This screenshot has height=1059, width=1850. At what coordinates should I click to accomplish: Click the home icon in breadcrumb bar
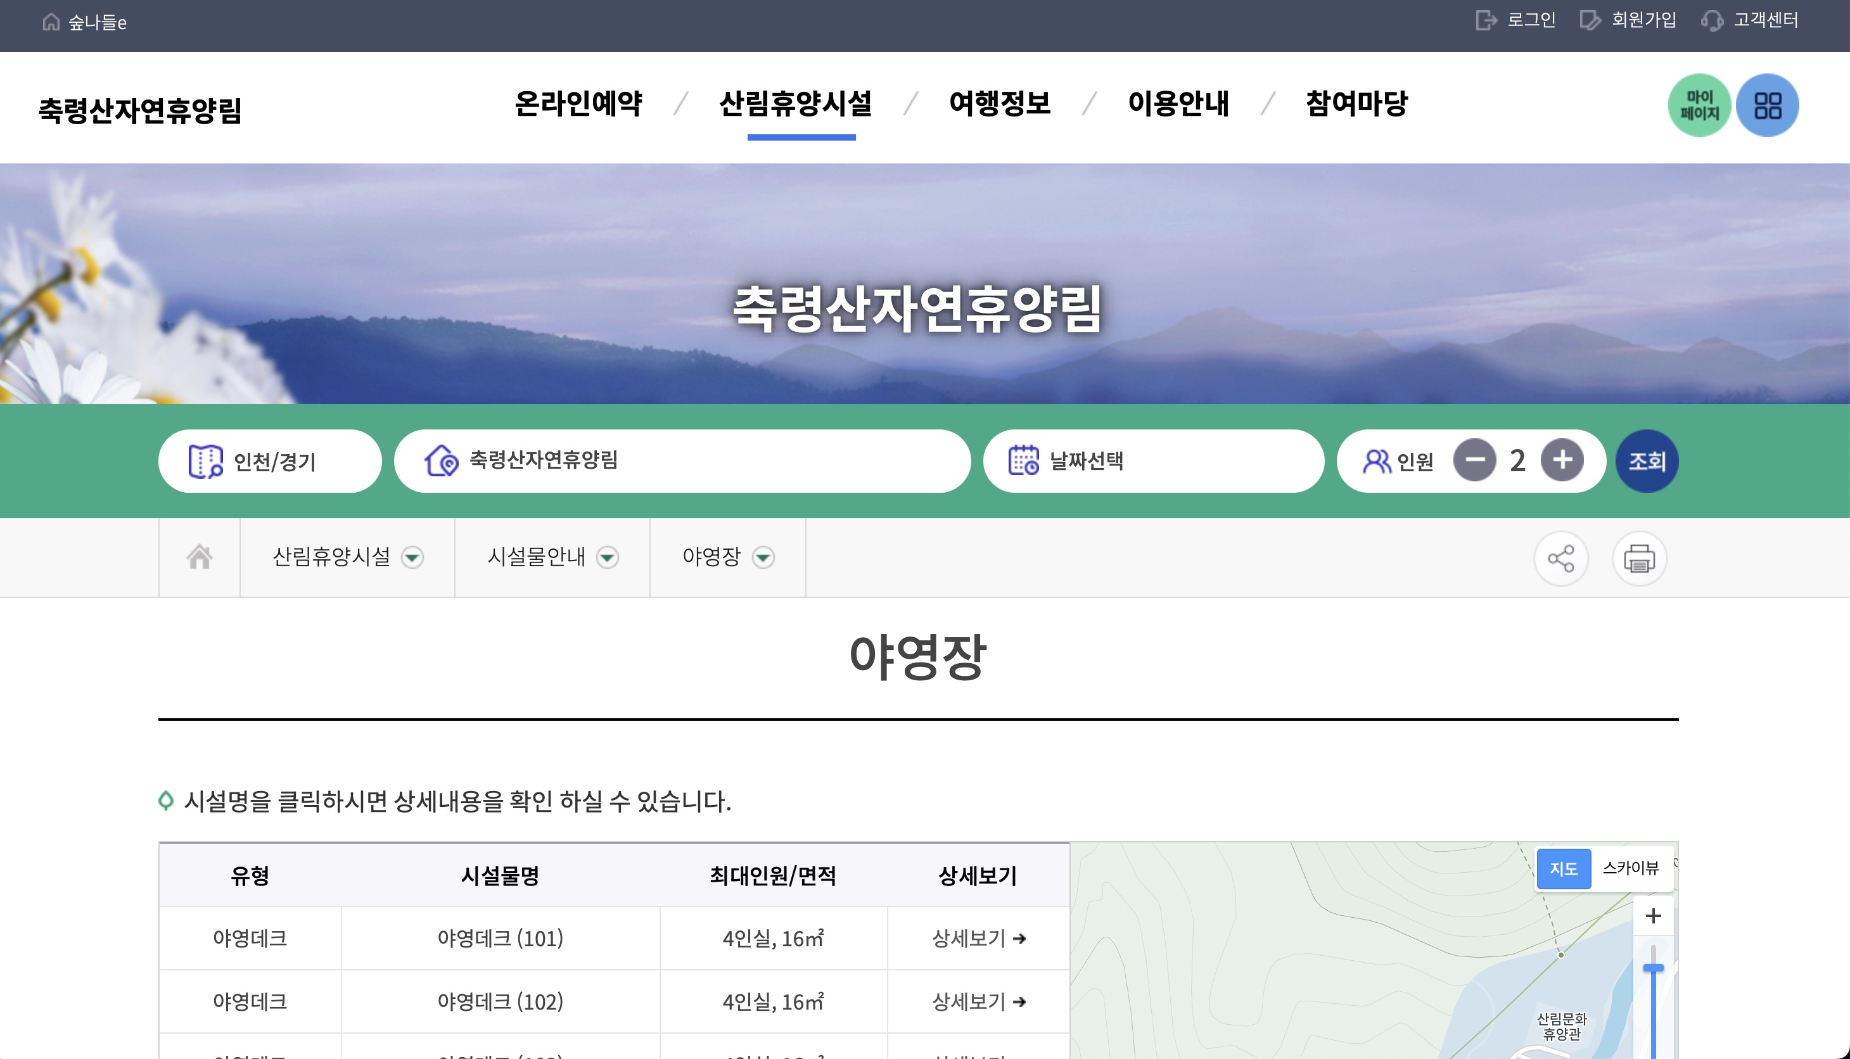click(x=200, y=557)
